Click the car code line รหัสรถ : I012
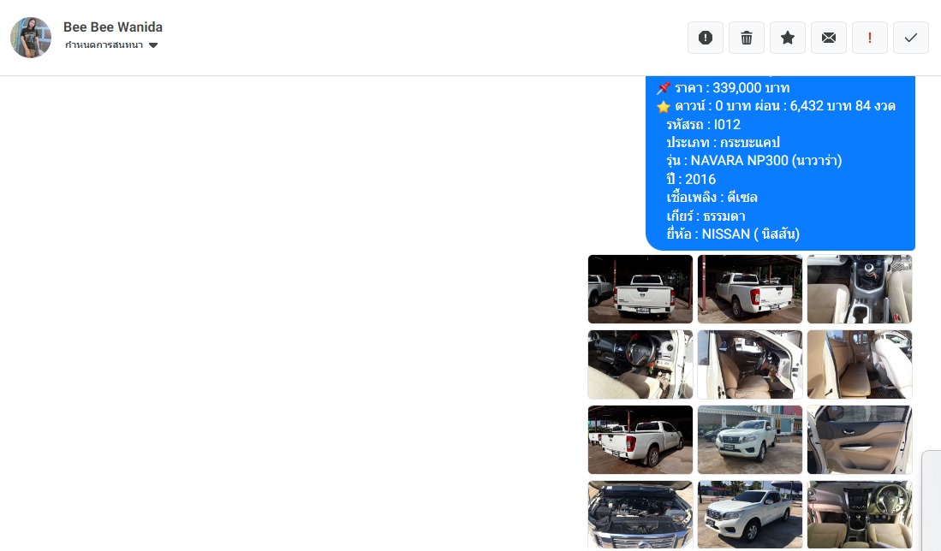 [x=703, y=125]
